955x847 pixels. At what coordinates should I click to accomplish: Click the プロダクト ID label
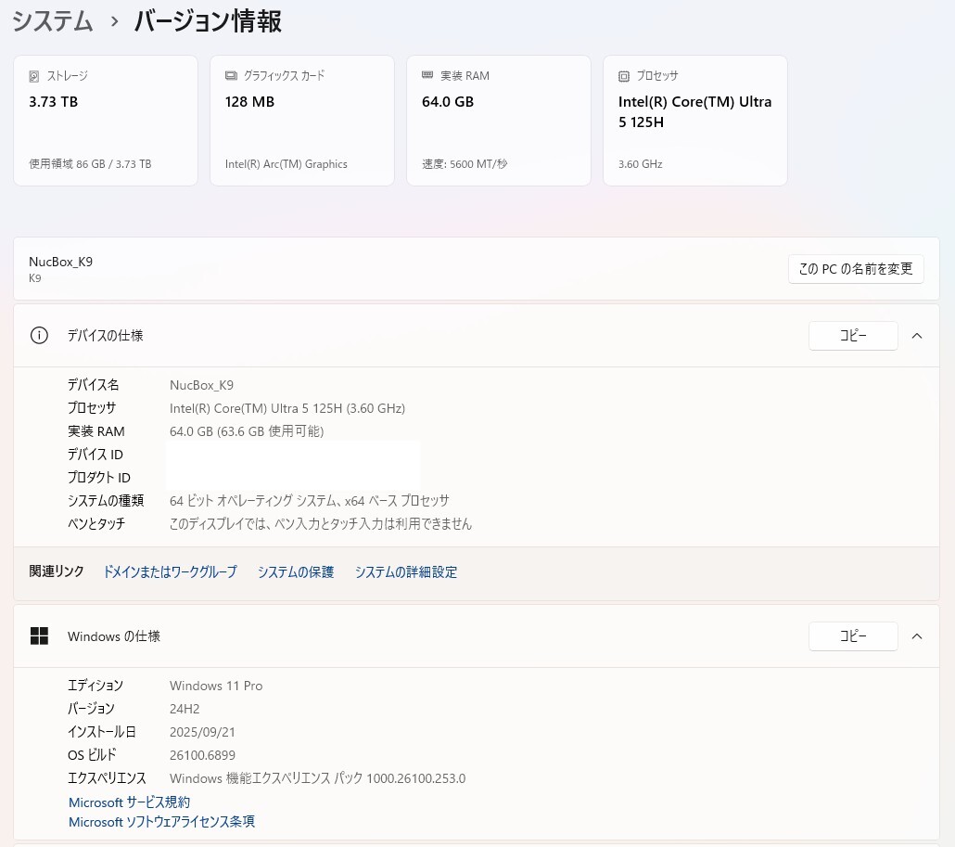coord(98,478)
